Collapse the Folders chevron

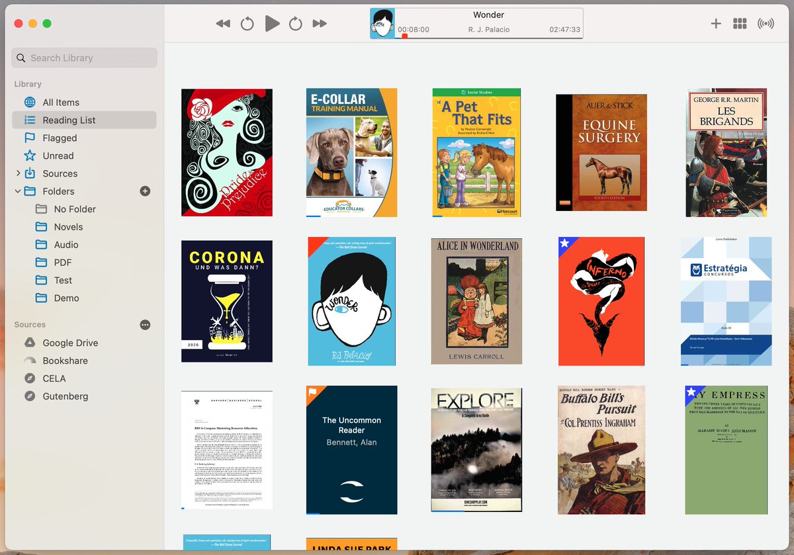[18, 191]
